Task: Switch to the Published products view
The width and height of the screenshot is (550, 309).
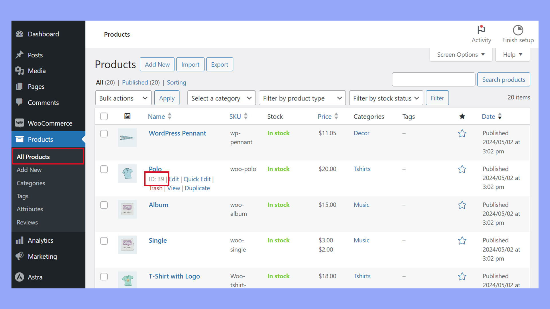Action: [x=135, y=82]
